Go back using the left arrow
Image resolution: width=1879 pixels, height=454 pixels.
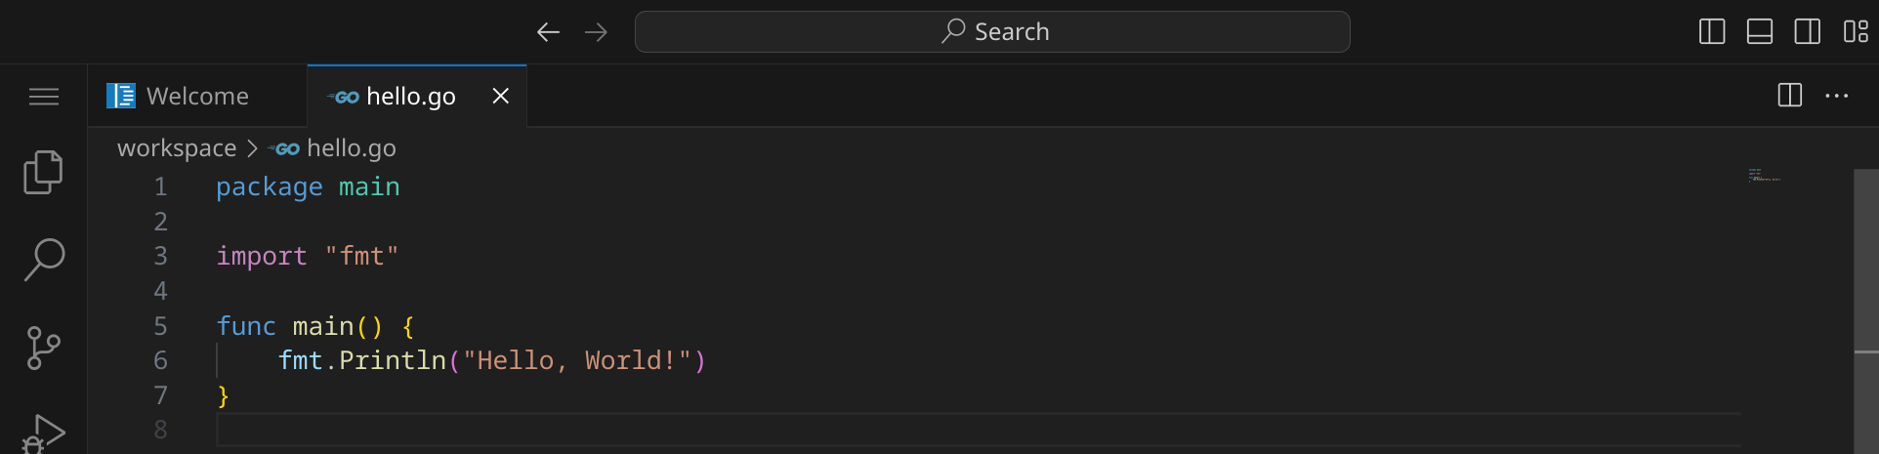[548, 32]
